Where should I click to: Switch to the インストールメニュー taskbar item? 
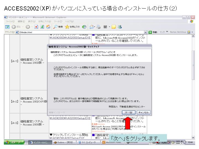click(x=40, y=142)
